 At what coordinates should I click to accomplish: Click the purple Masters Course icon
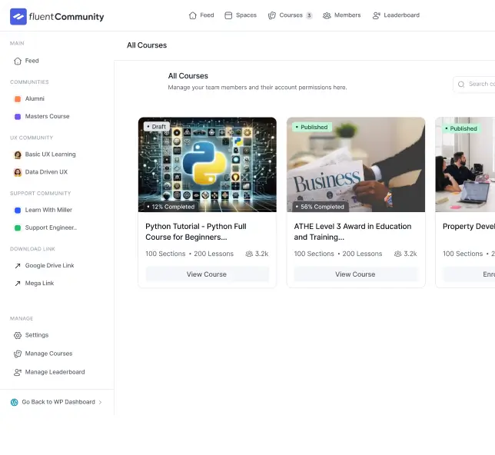pos(18,117)
